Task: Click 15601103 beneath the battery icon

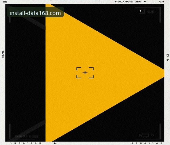Action: pos(147,143)
